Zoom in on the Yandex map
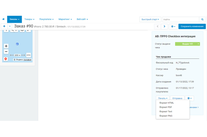The image size is (207, 137). [x=6, y=46]
